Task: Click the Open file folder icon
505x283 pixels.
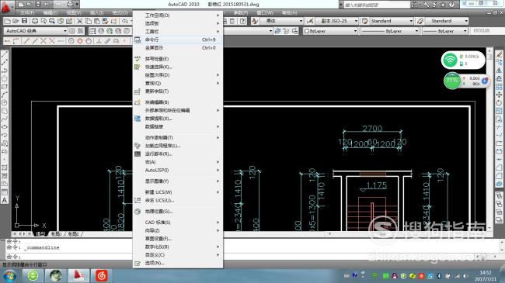Action: pyautogui.click(x=16, y=21)
